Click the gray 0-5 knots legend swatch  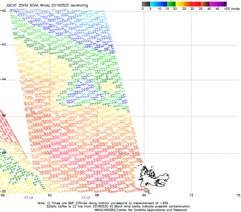tap(146, 4)
